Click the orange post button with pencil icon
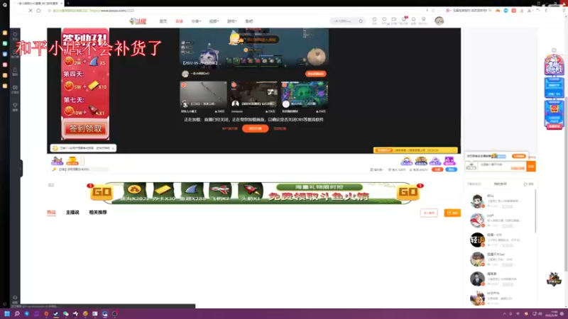The width and height of the screenshot is (568, 319). point(452,213)
